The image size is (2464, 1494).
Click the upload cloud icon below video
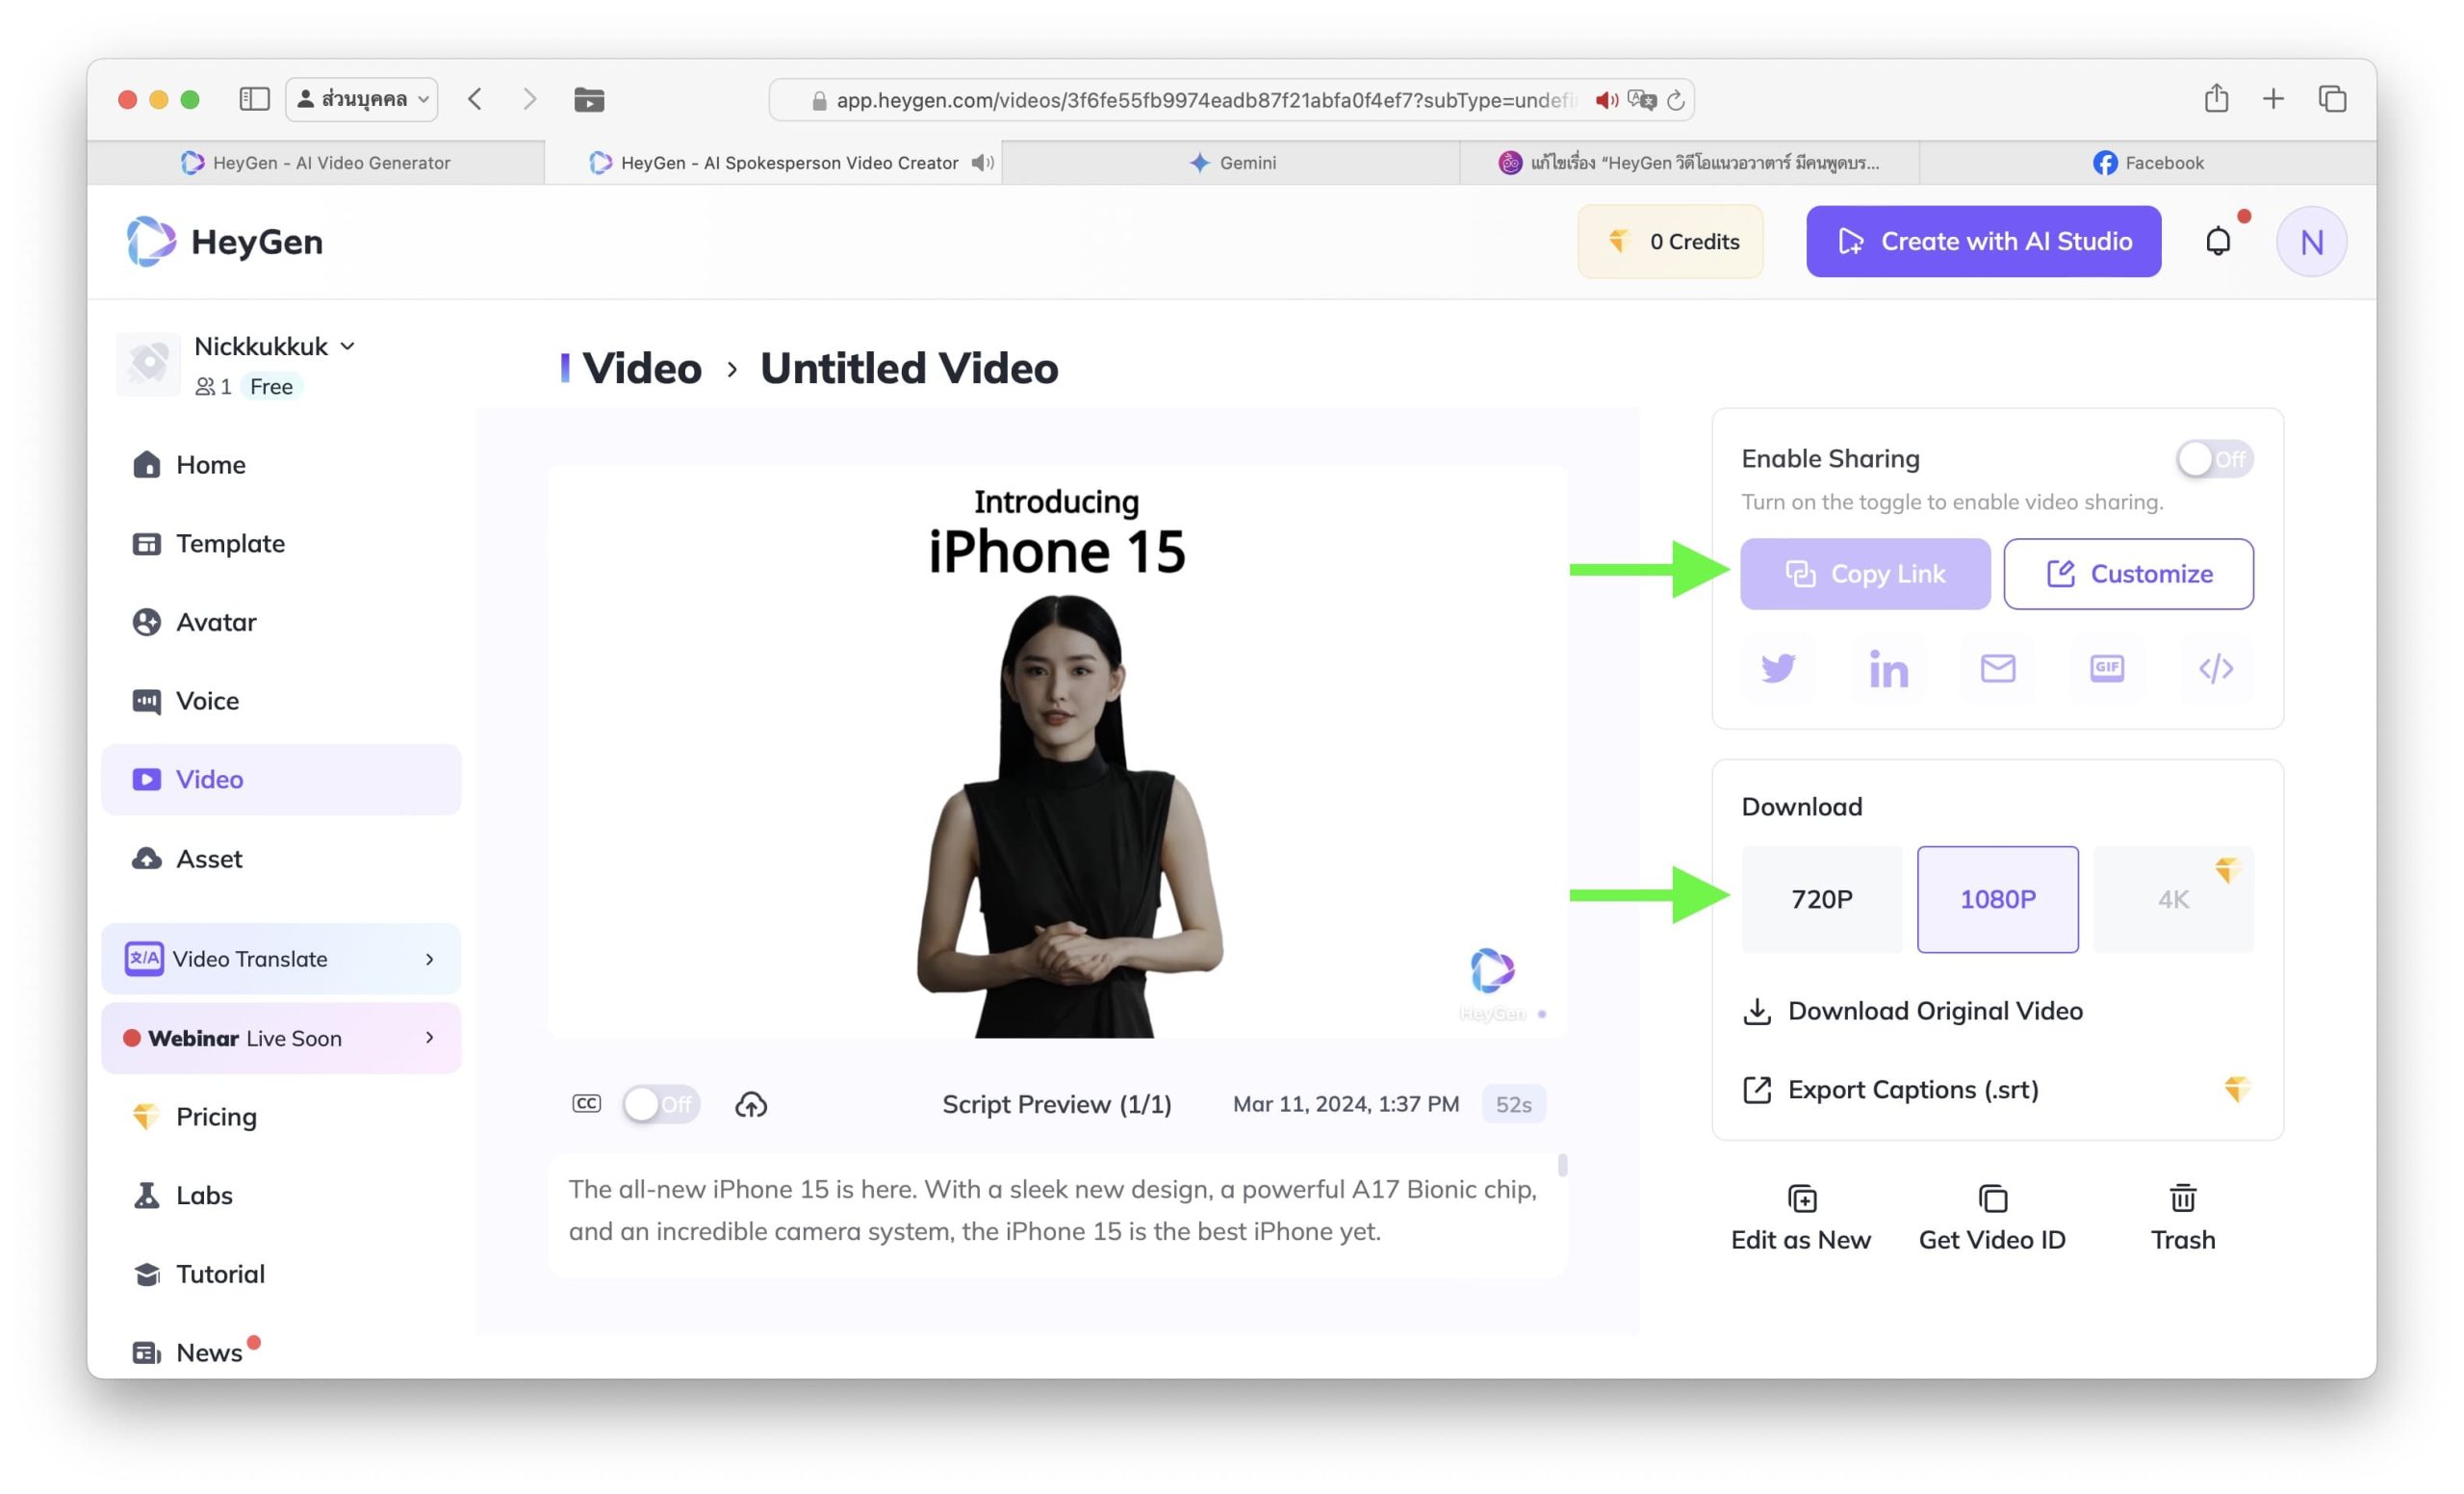[x=751, y=1104]
